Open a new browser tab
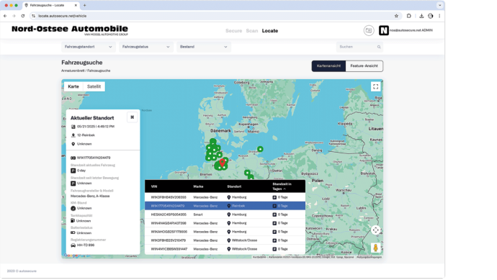The height and width of the screenshot is (280, 497). click(x=84, y=5)
